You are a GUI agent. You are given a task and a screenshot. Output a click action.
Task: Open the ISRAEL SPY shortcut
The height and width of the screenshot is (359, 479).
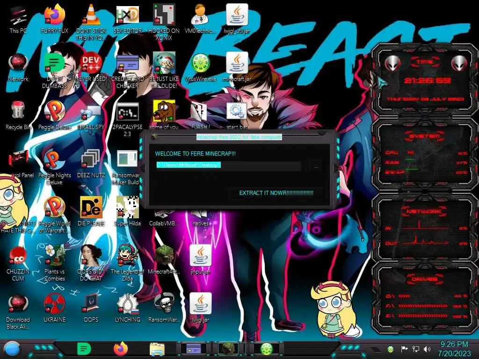pyautogui.click(x=91, y=116)
